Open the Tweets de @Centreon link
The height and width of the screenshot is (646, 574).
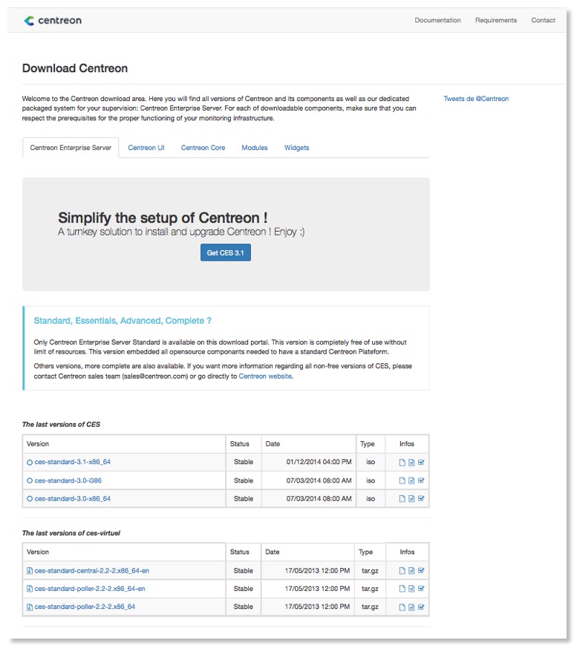tap(476, 99)
